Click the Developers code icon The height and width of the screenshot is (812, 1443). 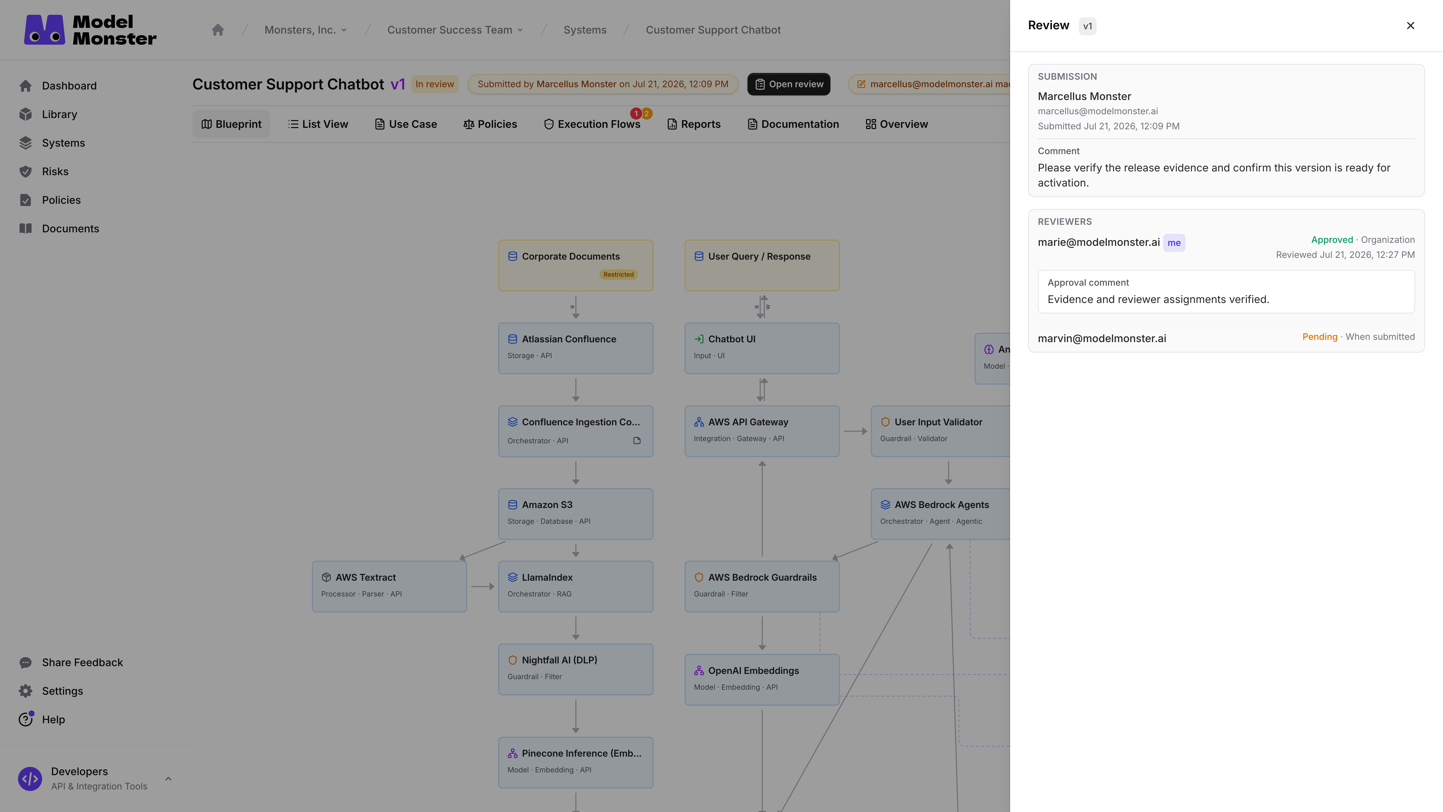point(30,779)
